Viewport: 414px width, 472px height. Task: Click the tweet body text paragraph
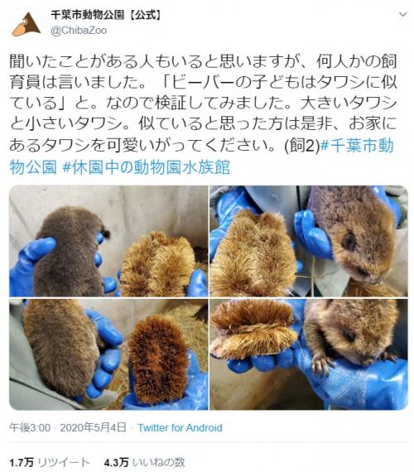(203, 114)
